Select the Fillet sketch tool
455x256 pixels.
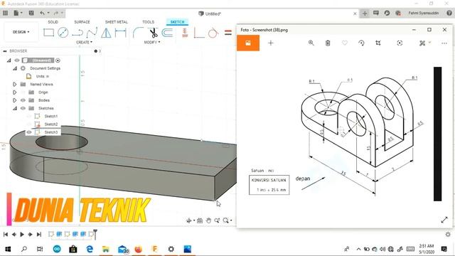[138, 33]
